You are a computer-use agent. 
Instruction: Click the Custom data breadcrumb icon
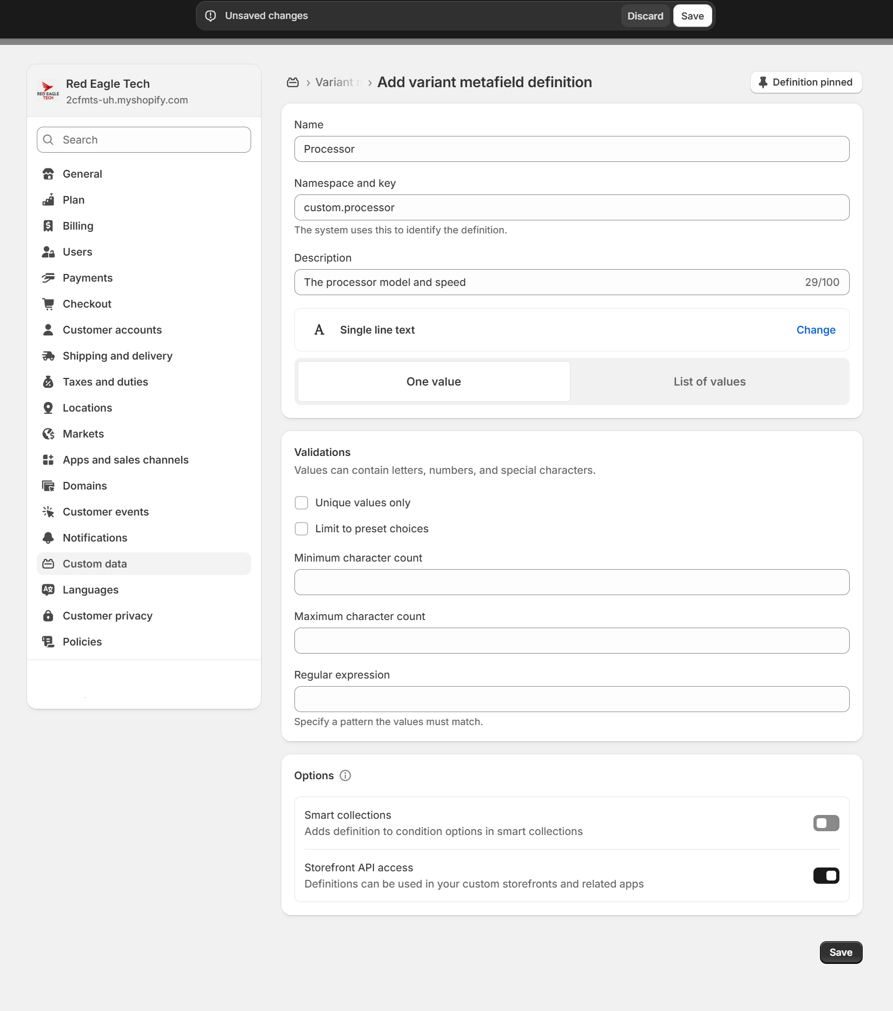tap(293, 82)
